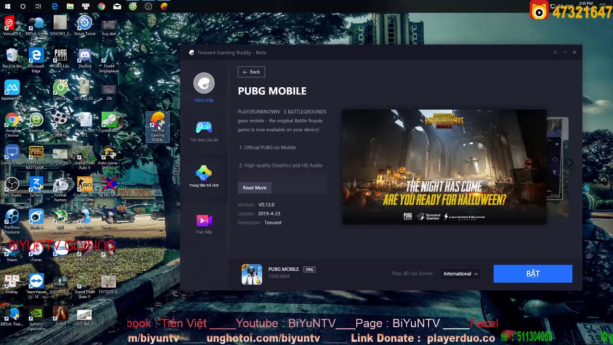This screenshot has height=345, width=613.
Task: Click the PUBG MOBILE game icon at bottom
Action: pyautogui.click(x=252, y=274)
